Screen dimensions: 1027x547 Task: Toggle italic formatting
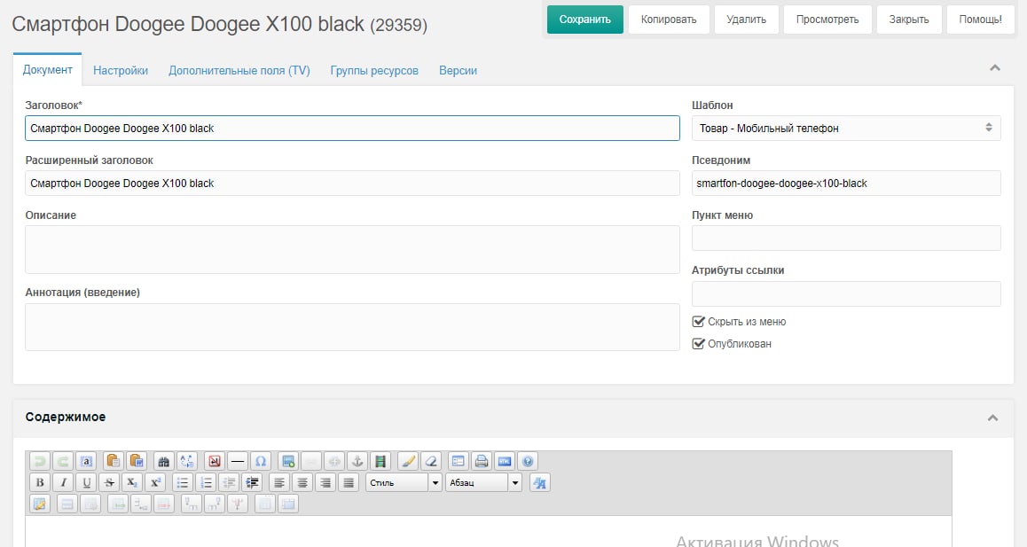pyautogui.click(x=63, y=483)
